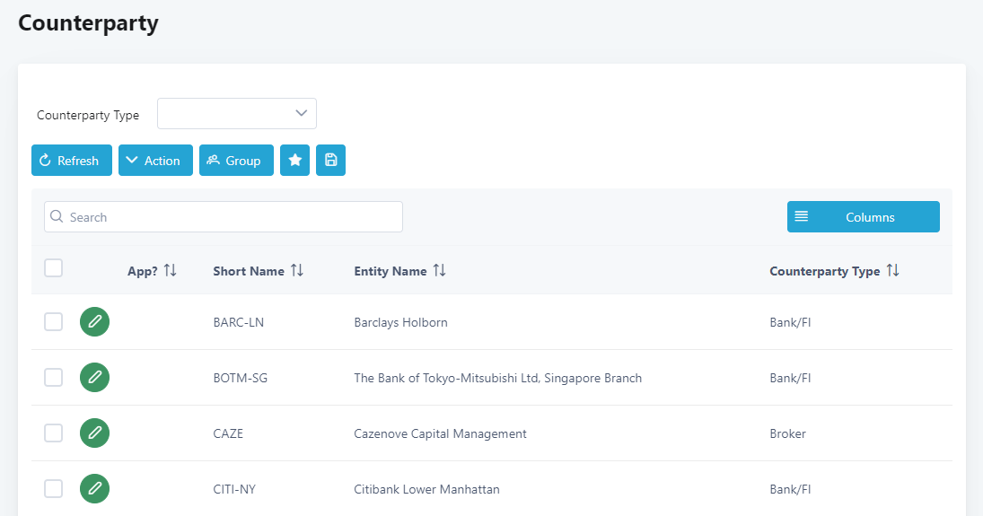The image size is (983, 516).
Task: Check the CAZE row checkbox
Action: [x=53, y=433]
